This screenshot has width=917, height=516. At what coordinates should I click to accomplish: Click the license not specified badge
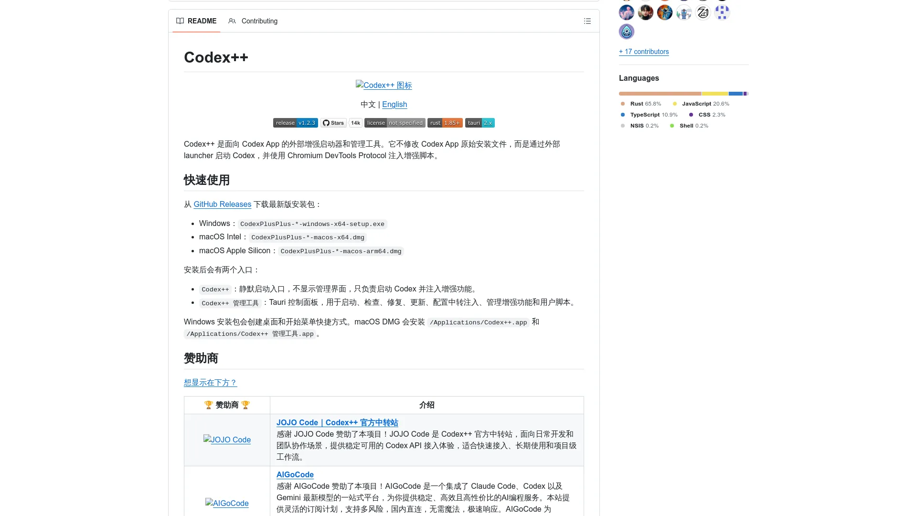(395, 123)
